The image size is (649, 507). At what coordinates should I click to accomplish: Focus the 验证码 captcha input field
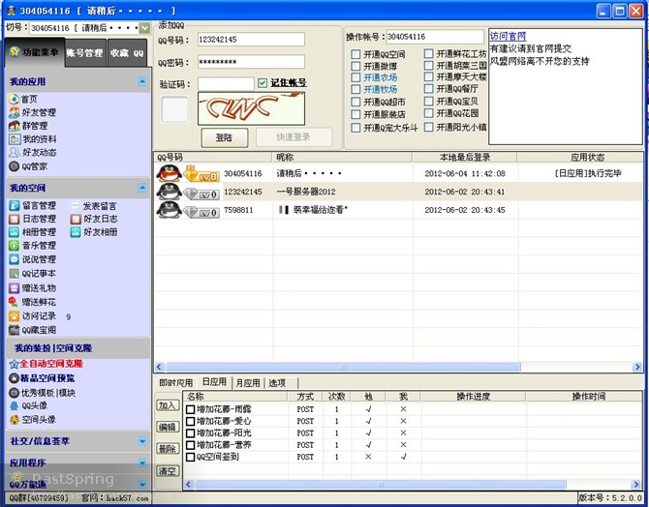pos(226,83)
